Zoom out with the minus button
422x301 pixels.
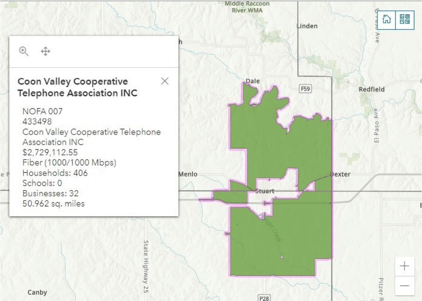(x=404, y=286)
